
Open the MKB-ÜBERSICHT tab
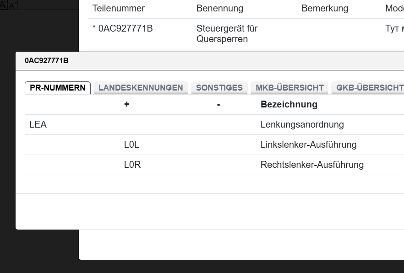[289, 88]
